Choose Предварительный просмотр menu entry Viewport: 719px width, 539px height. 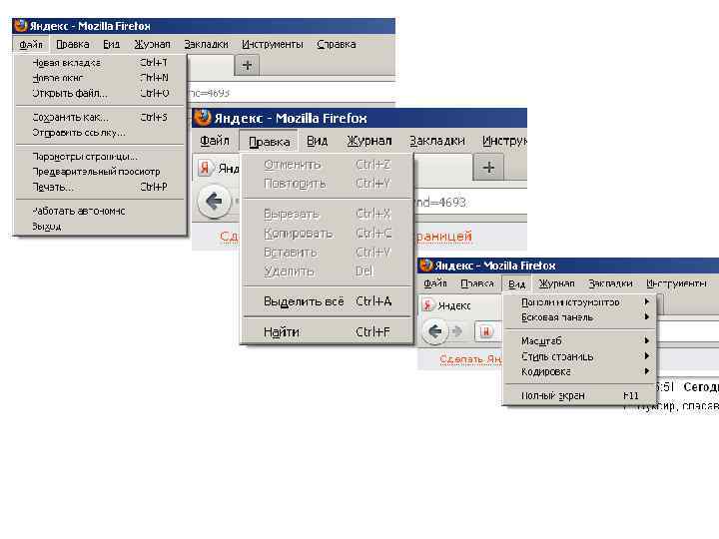click(x=100, y=172)
